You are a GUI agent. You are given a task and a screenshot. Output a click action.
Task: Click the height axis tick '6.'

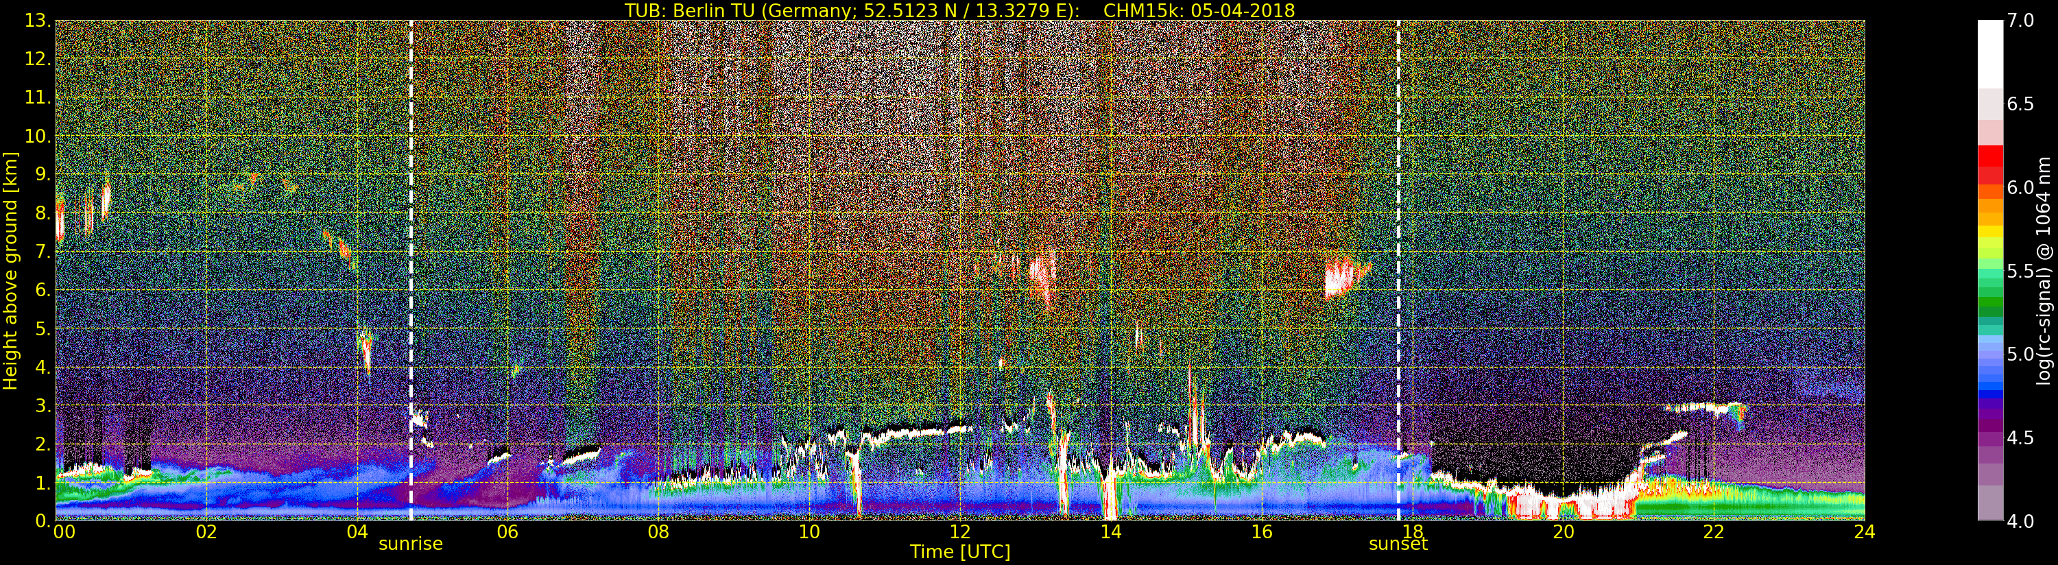tap(43, 290)
